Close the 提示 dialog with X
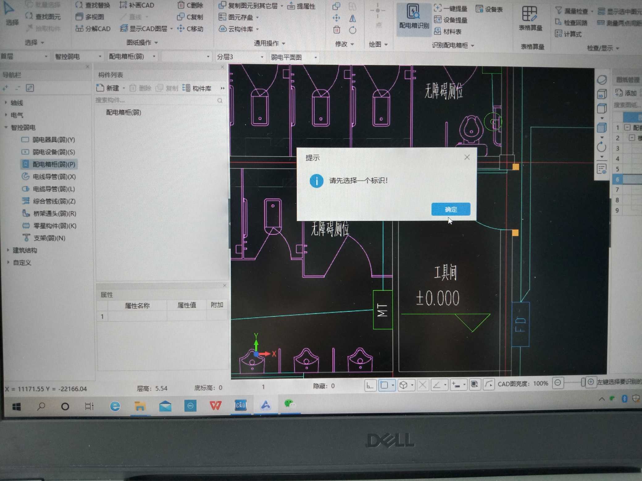 (467, 157)
